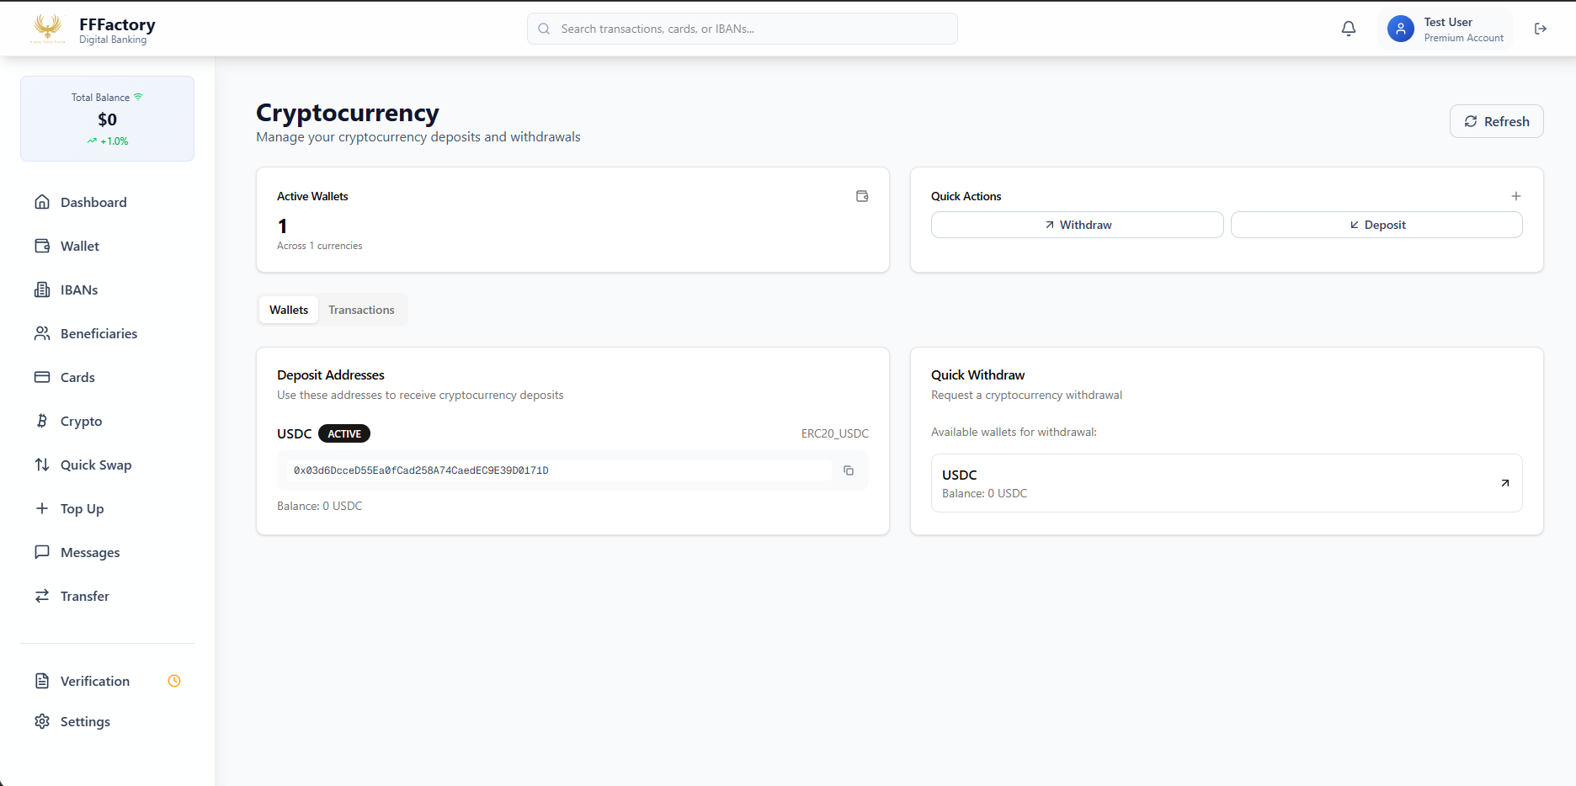Click the notifications bell icon
1576x786 pixels.
pos(1348,29)
